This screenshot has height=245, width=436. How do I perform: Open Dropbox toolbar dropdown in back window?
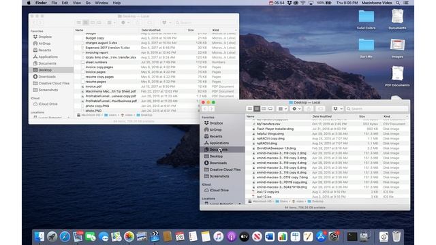click(x=166, y=22)
